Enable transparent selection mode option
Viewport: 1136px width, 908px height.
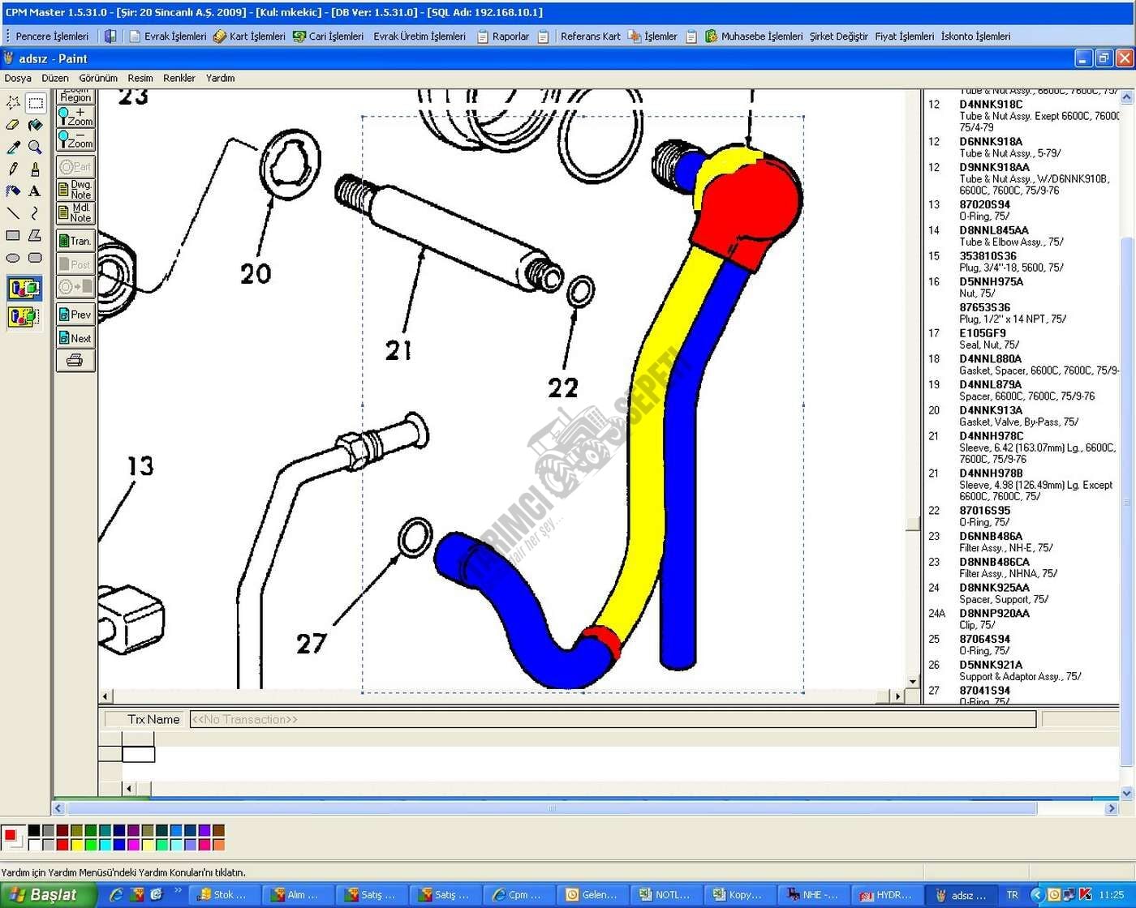click(x=24, y=316)
